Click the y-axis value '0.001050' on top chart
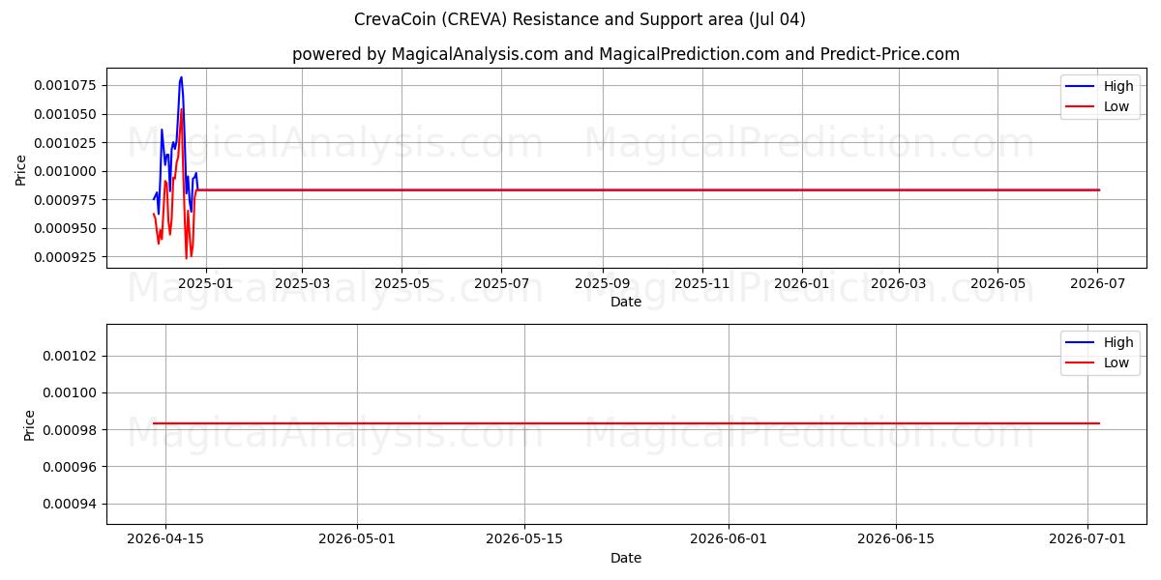Viewport: 1161px width, 580px height. pos(65,114)
